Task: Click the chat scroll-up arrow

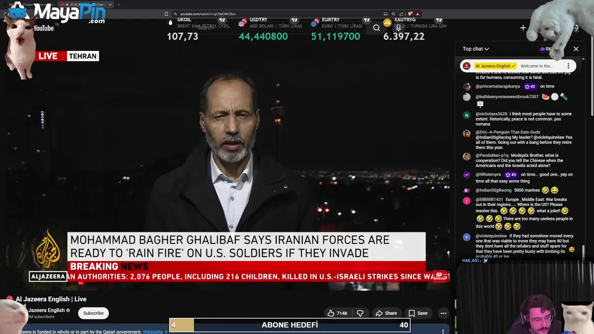Action: click(x=583, y=58)
